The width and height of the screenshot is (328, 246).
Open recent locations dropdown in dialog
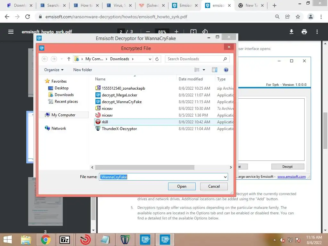tap(62, 59)
